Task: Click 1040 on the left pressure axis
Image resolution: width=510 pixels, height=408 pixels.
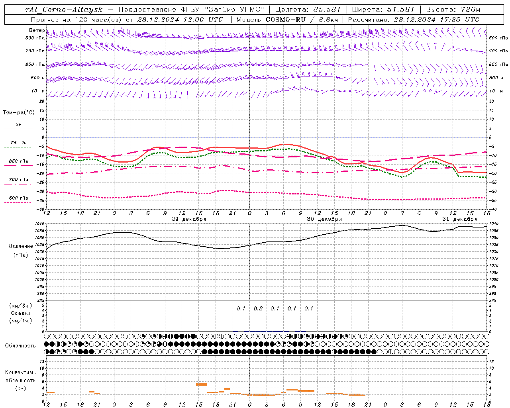Action: [x=40, y=224]
